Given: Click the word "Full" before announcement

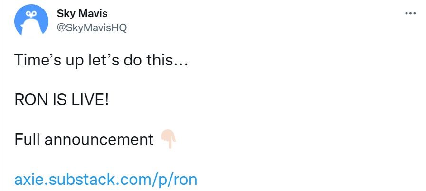Looking at the screenshot, I should (x=28, y=140).
